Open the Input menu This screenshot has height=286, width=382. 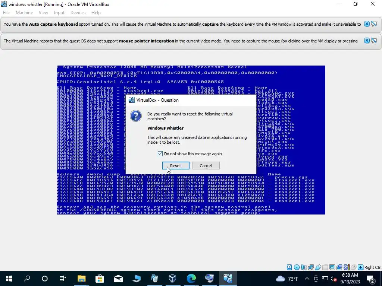(59, 13)
